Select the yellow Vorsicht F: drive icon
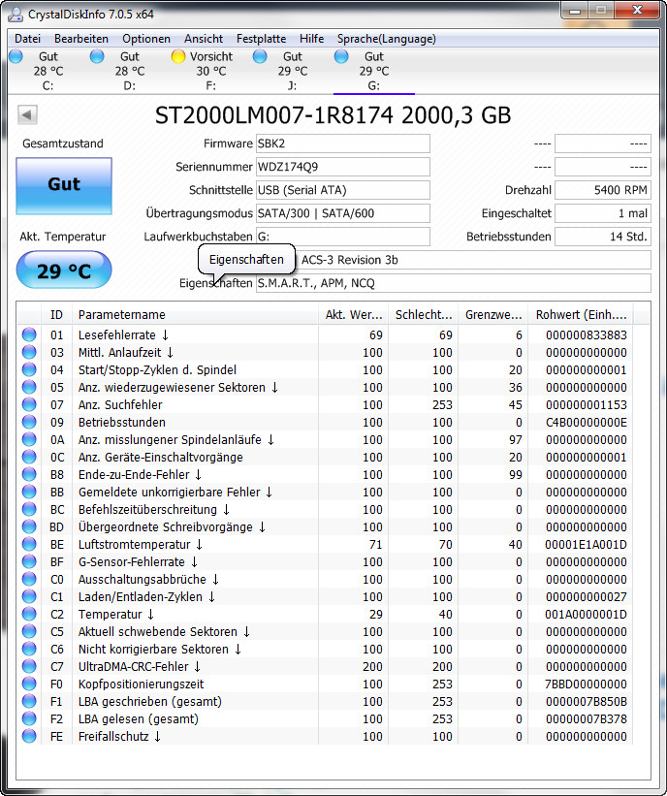The image size is (667, 796). 178,56
